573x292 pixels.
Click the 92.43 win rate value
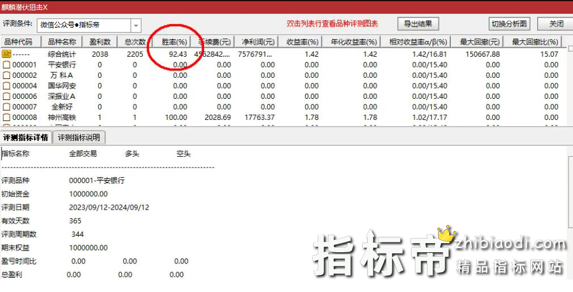coord(177,55)
